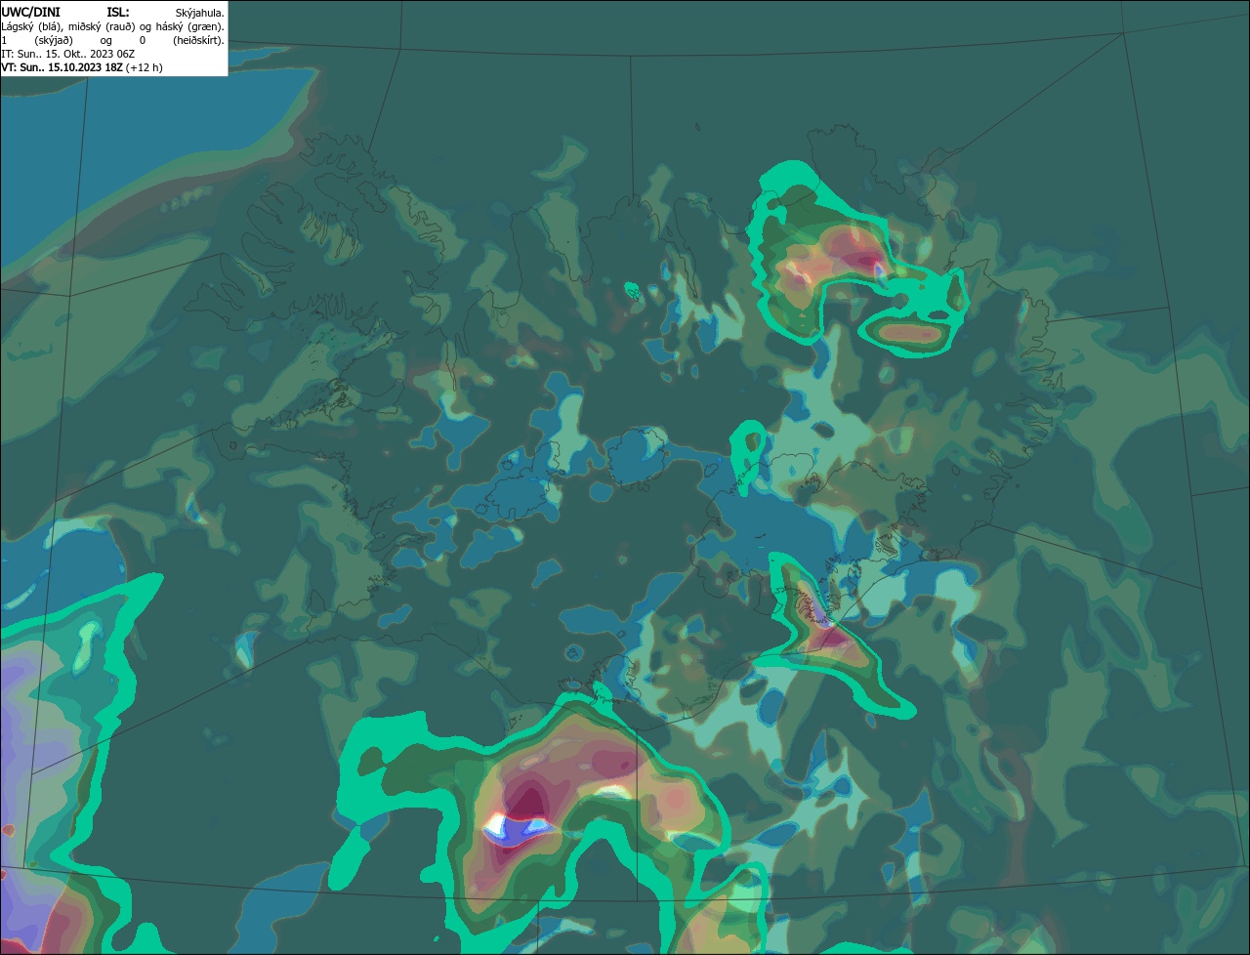
Task: Click the "ISL:" region label
Action: tap(117, 12)
